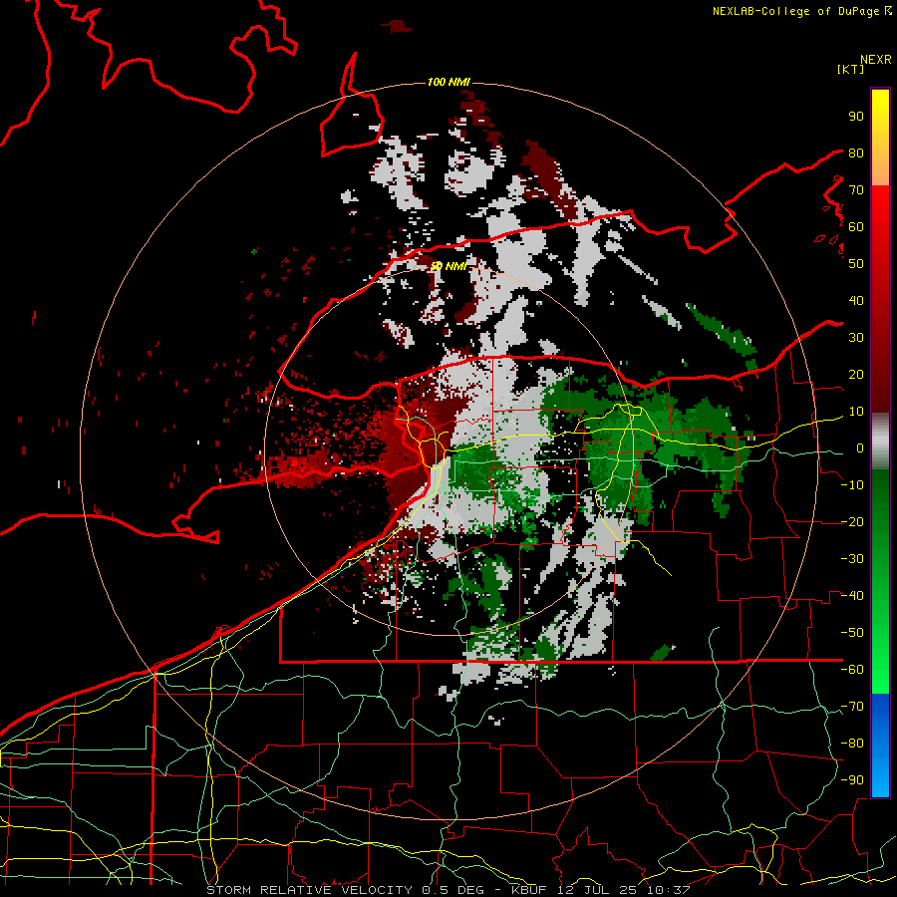
Task: Click the NEXR label above the color scale
Action: [875, 60]
